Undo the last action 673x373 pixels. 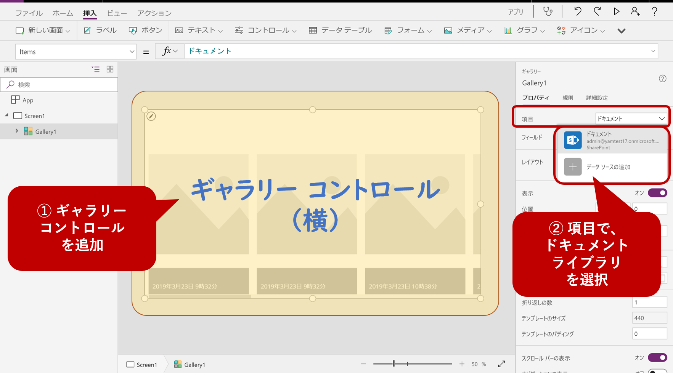577,11
